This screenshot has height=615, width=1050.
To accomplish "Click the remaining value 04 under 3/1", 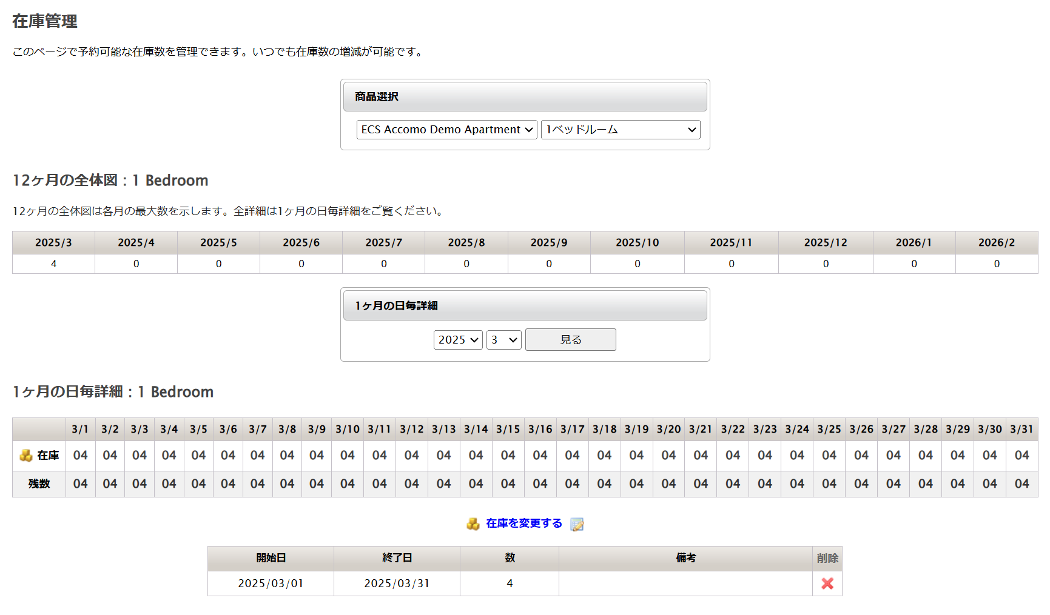I will click(80, 484).
